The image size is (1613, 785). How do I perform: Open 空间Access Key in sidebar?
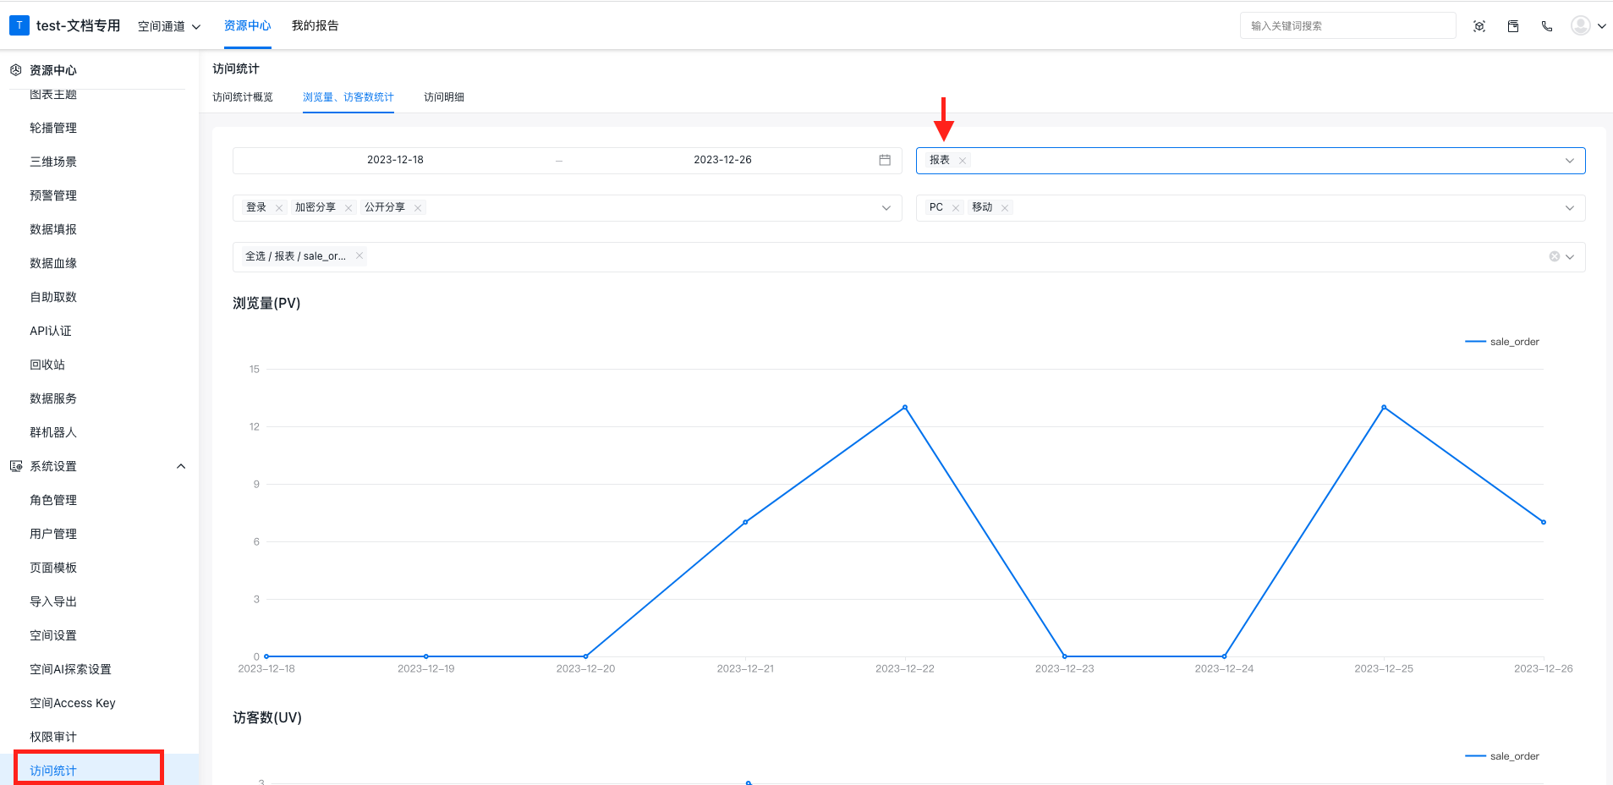(x=73, y=703)
